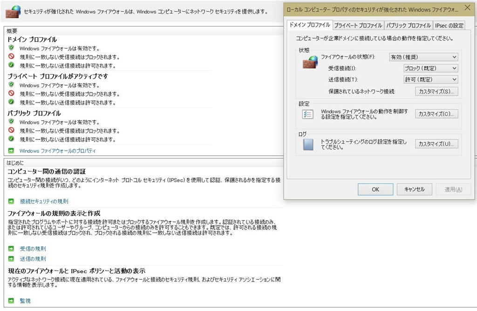Open ファイアウォールの状態 dropdown
The height and width of the screenshot is (311, 477).
423,57
